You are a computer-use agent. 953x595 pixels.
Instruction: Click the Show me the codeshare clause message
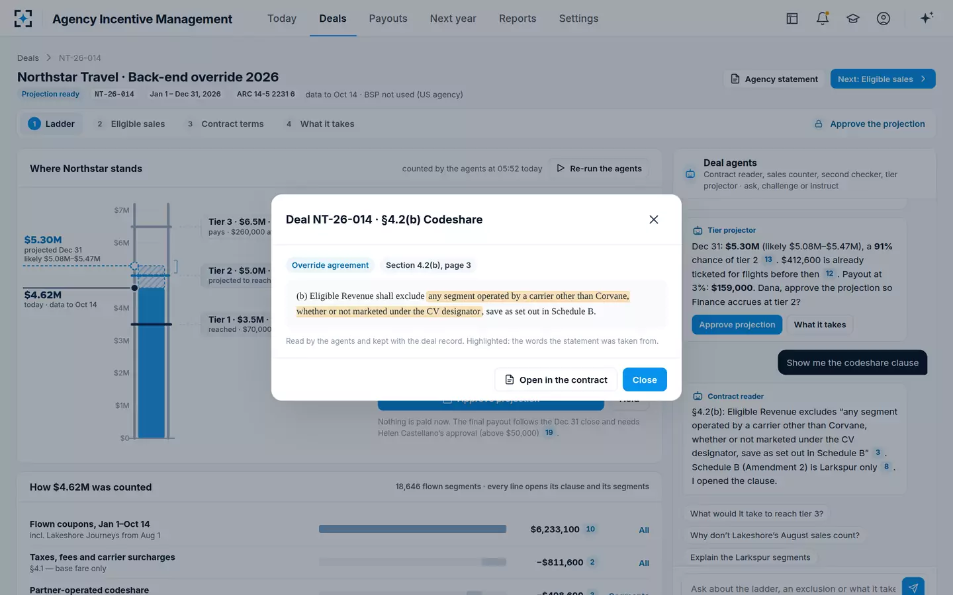pos(852,362)
